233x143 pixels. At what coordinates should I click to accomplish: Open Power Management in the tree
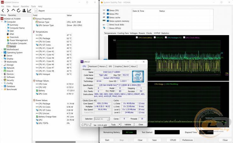click(x=17, y=40)
